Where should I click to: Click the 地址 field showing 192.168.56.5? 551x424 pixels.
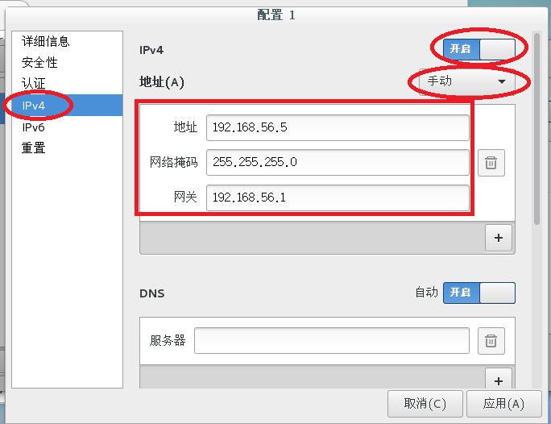pos(338,127)
